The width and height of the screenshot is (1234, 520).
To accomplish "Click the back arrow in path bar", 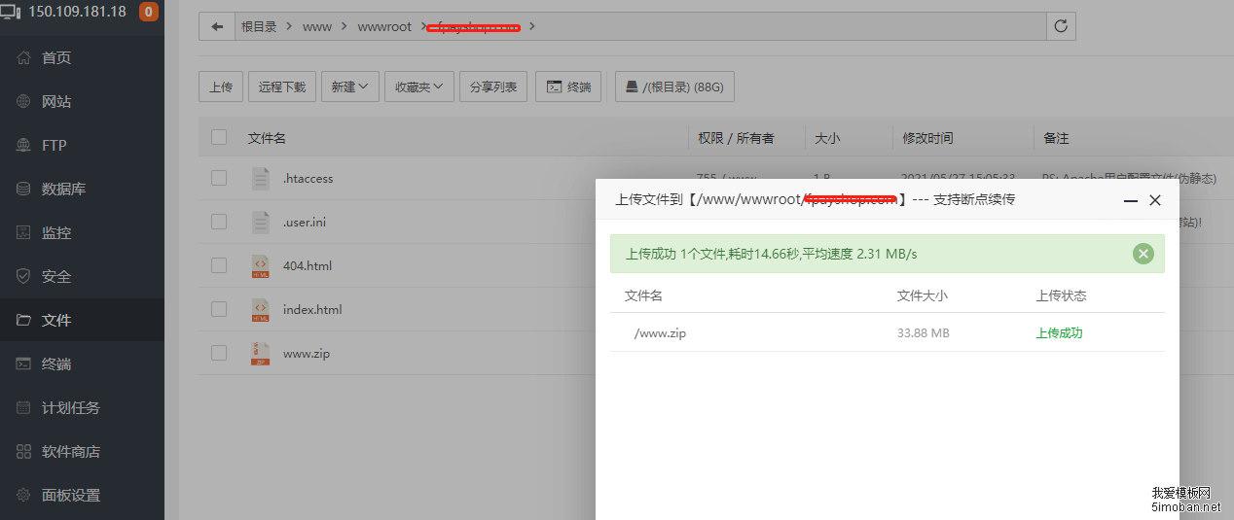I will pos(216,26).
